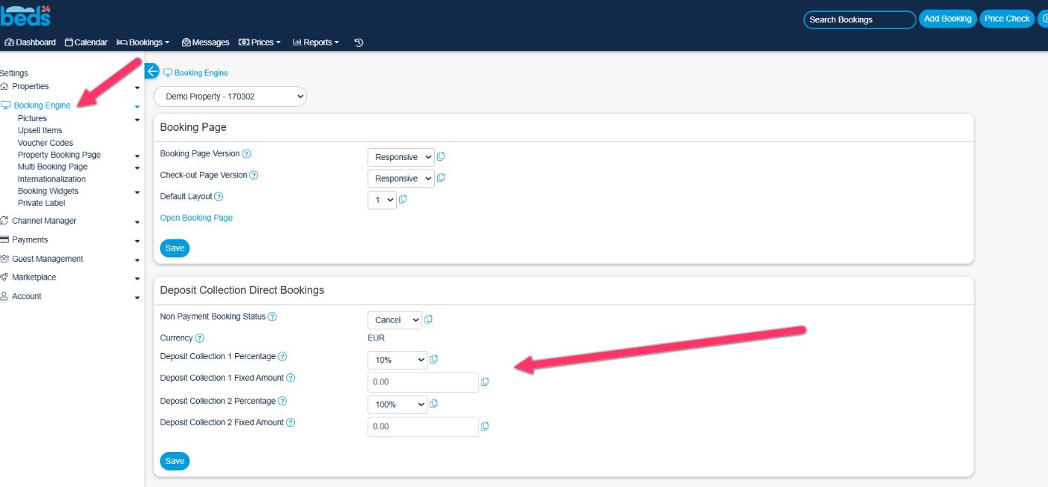Click help icon for Deposit Collection 1 Fixed Amount
This screenshot has height=487, width=1048.
coord(291,378)
